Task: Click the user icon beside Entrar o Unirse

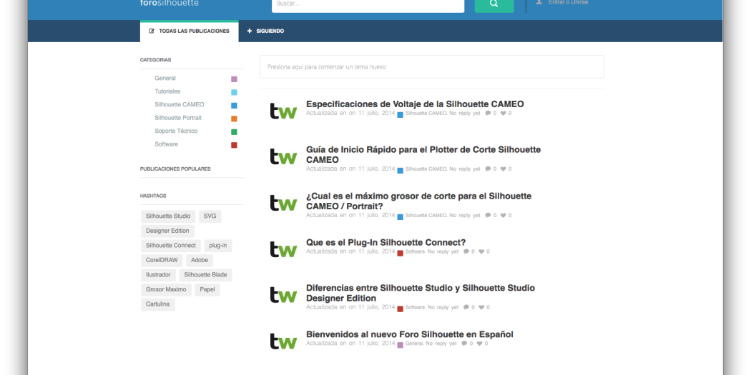Action: pyautogui.click(x=539, y=2)
